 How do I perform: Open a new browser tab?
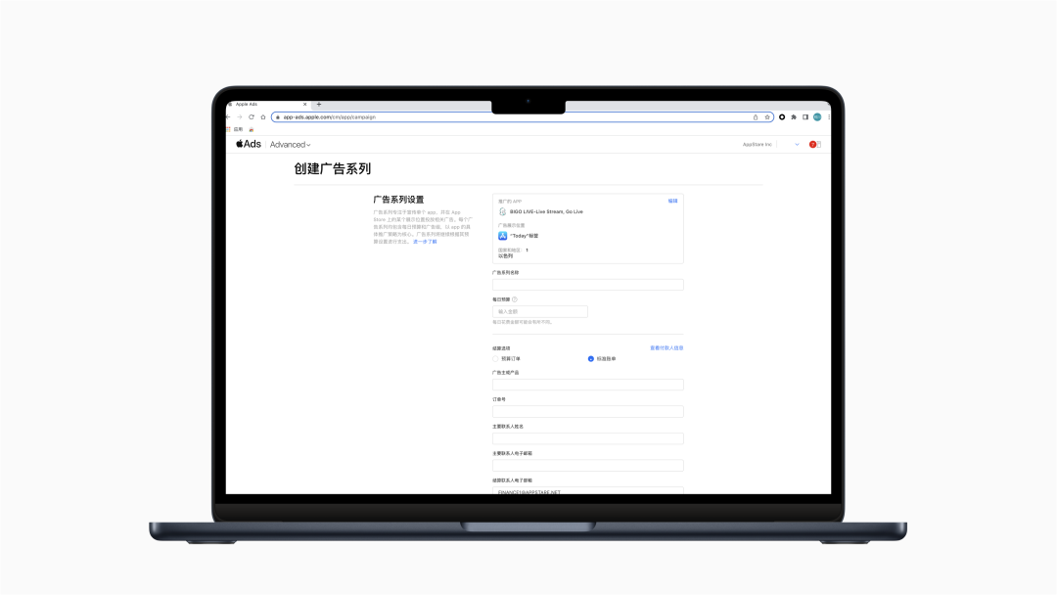pyautogui.click(x=319, y=105)
